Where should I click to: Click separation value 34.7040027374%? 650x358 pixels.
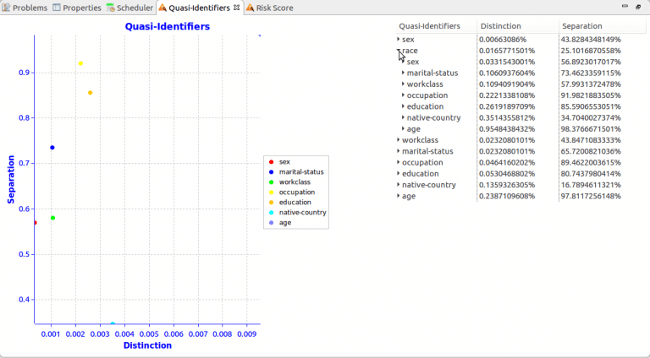coord(591,117)
